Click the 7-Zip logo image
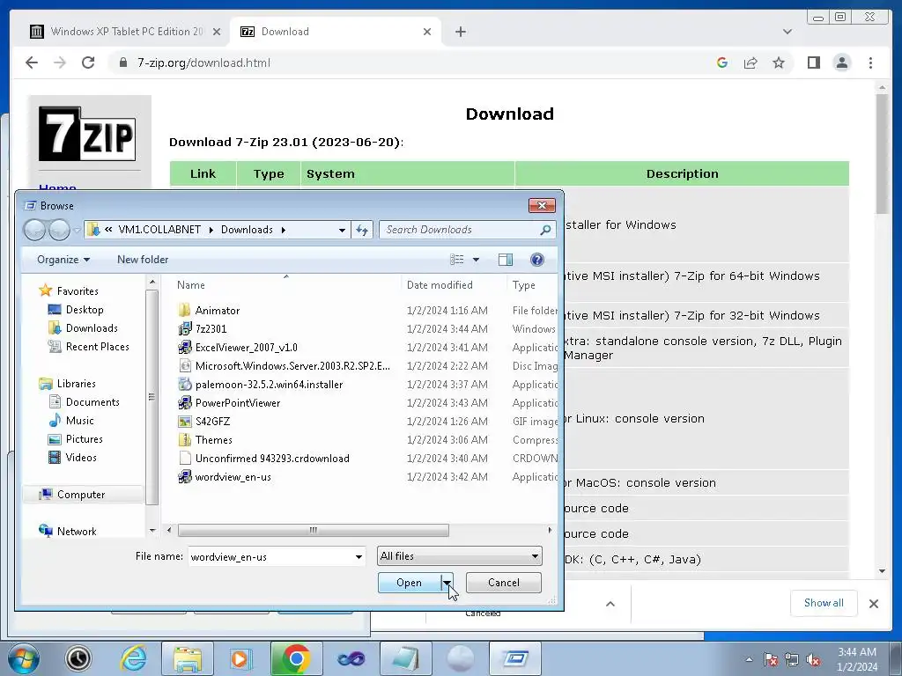Image resolution: width=902 pixels, height=676 pixels. (87, 134)
